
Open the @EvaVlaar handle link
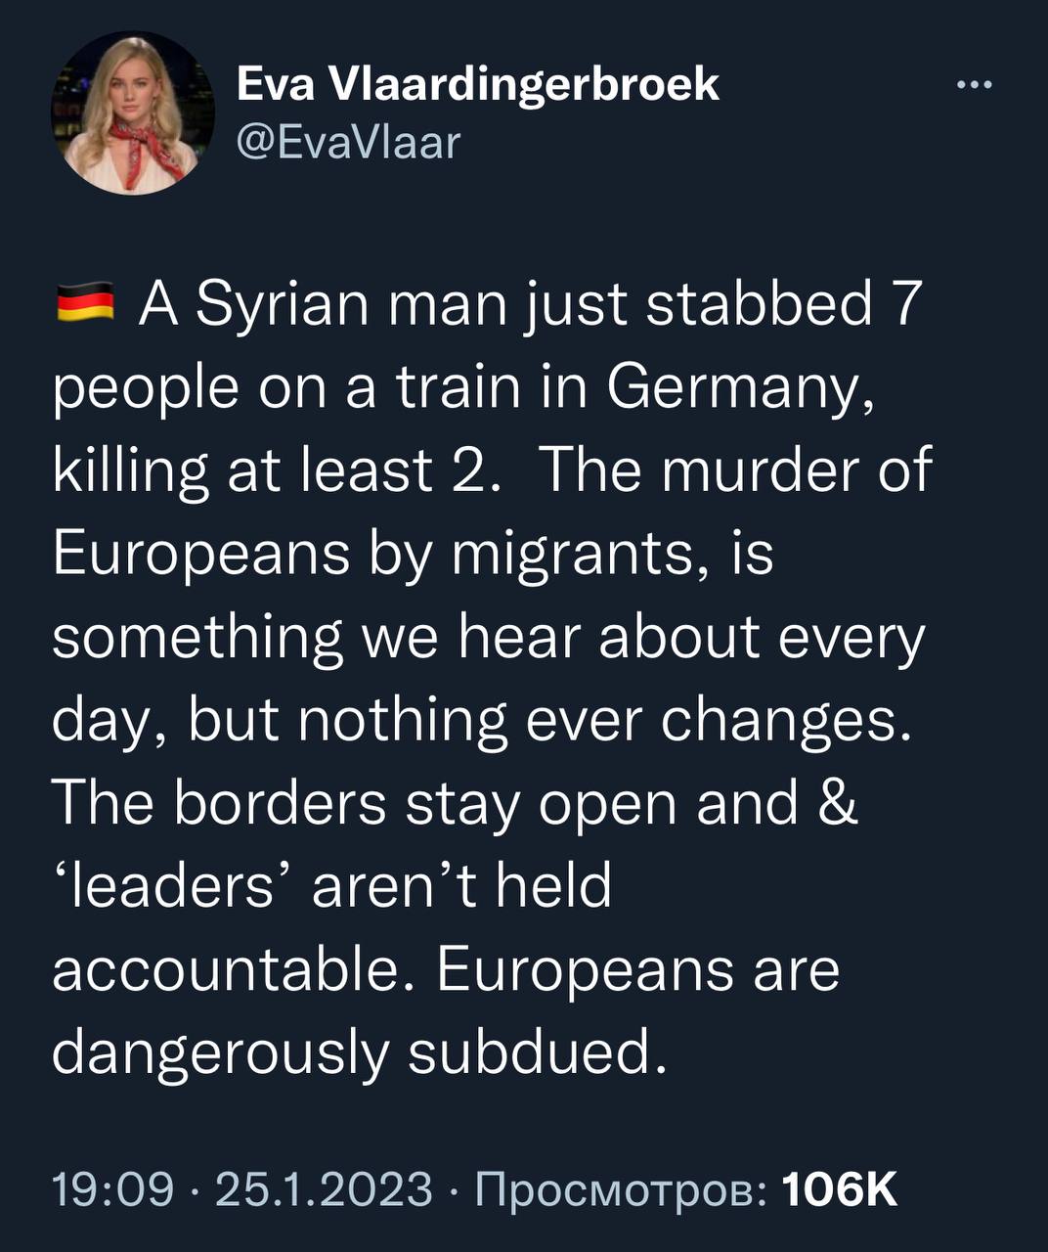point(348,144)
